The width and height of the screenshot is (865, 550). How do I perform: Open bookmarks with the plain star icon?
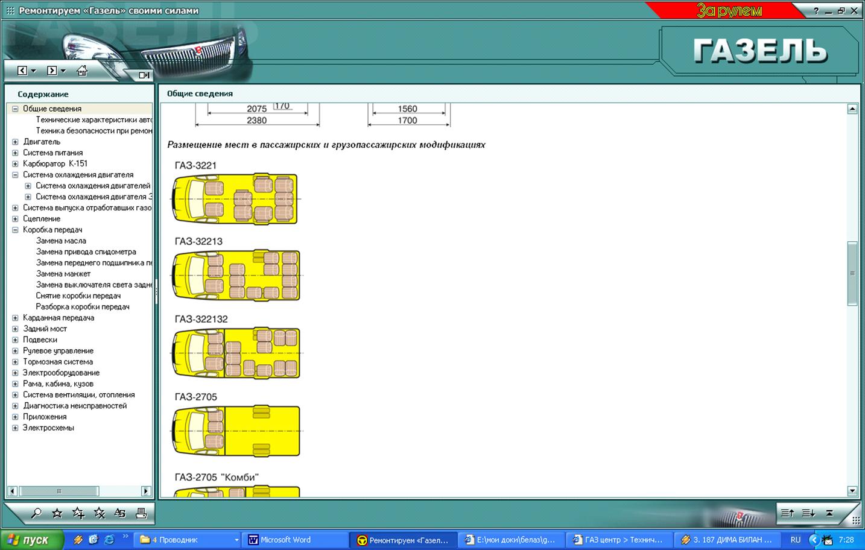pos(57,513)
